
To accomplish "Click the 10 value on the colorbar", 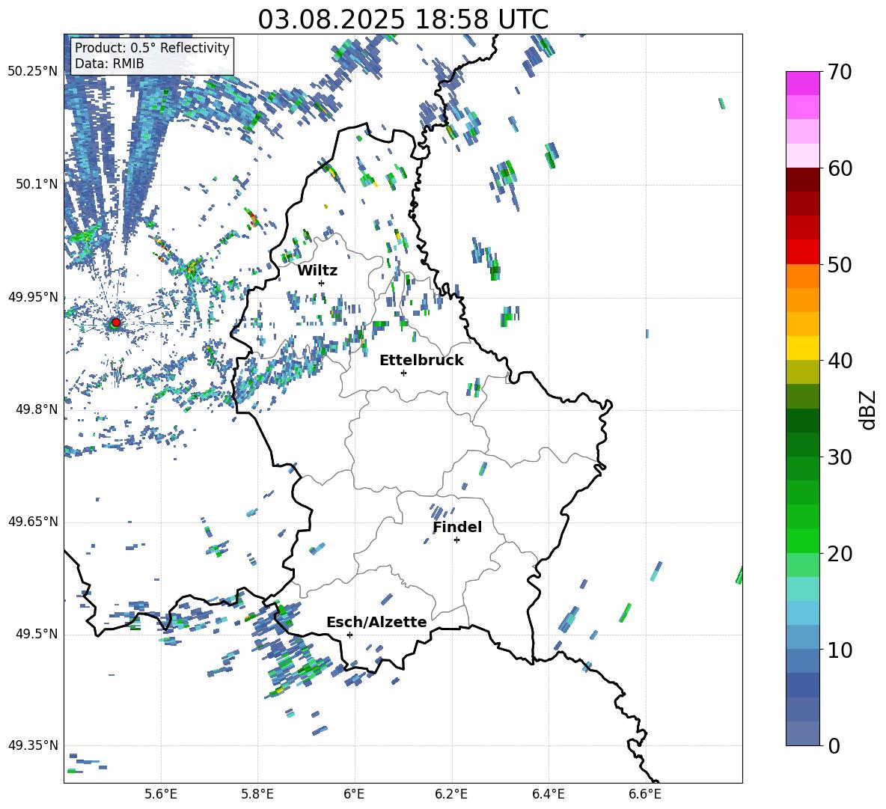I will tap(840, 650).
